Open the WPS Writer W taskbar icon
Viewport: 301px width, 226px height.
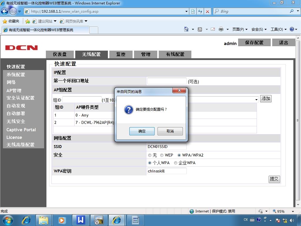tap(81, 220)
